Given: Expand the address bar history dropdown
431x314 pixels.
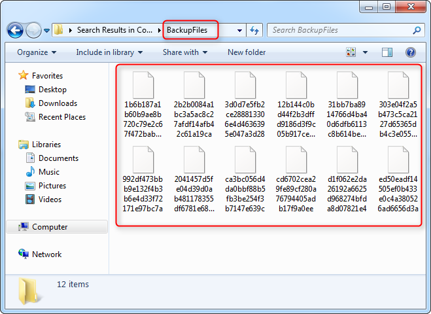Looking at the screenshot, I should [x=240, y=30].
